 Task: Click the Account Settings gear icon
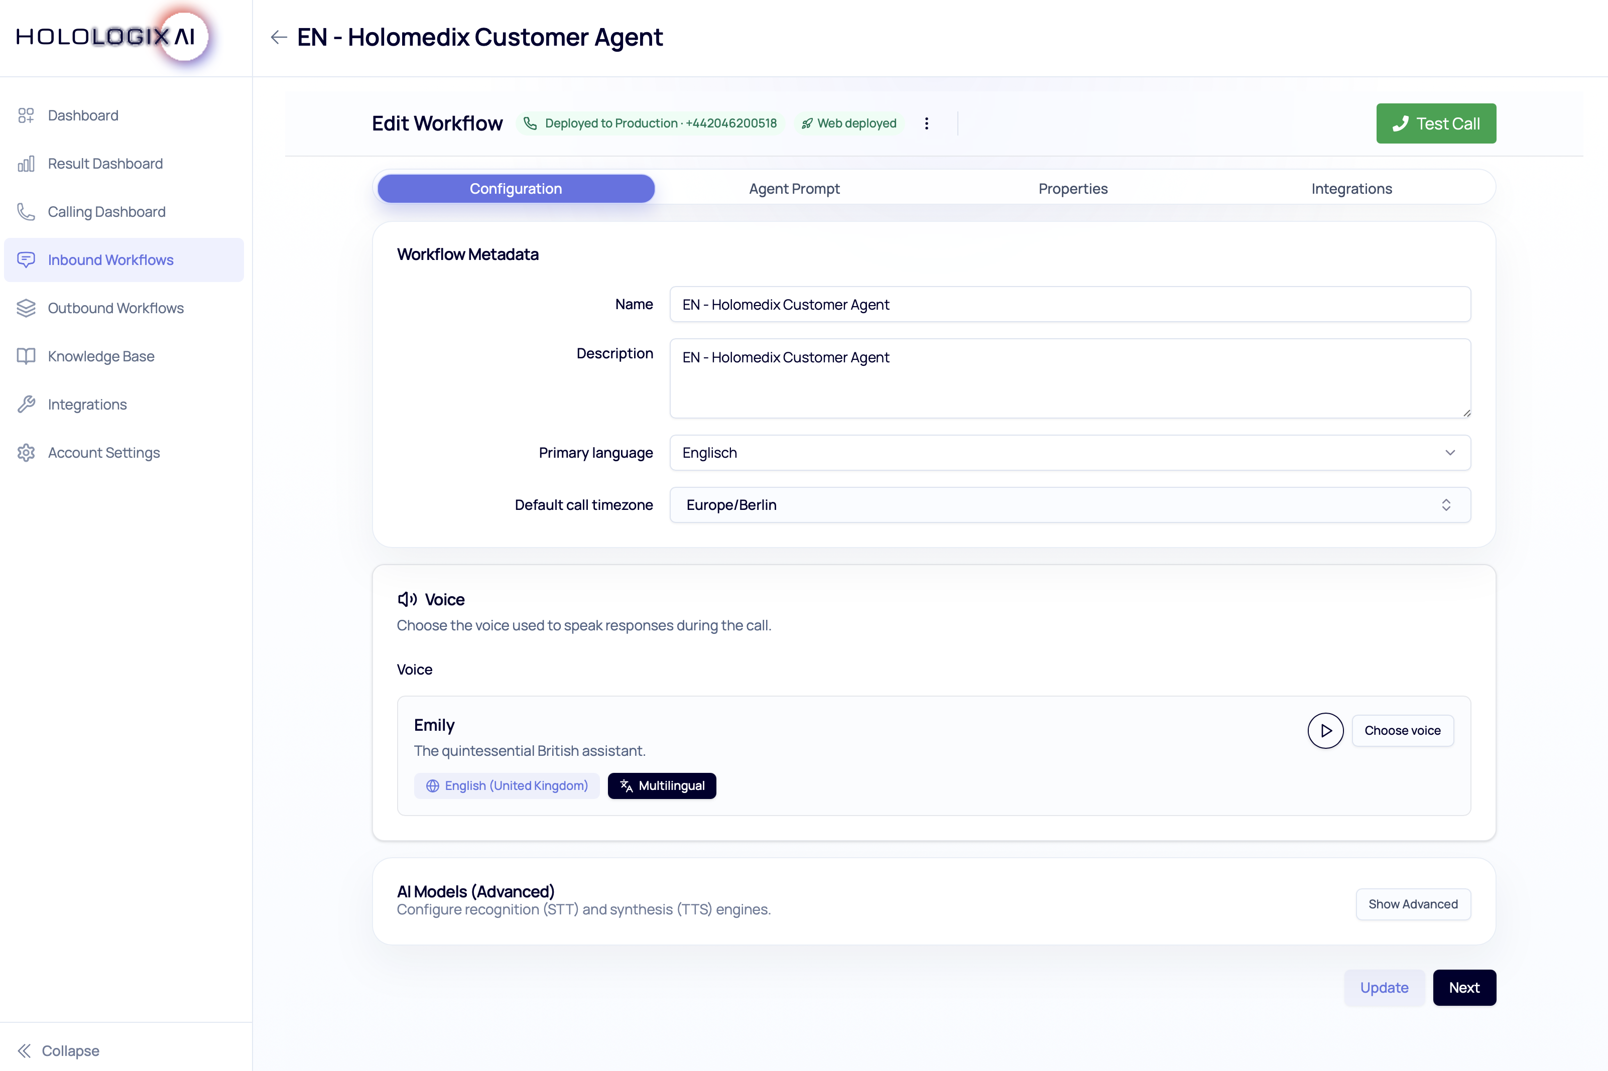(x=26, y=453)
